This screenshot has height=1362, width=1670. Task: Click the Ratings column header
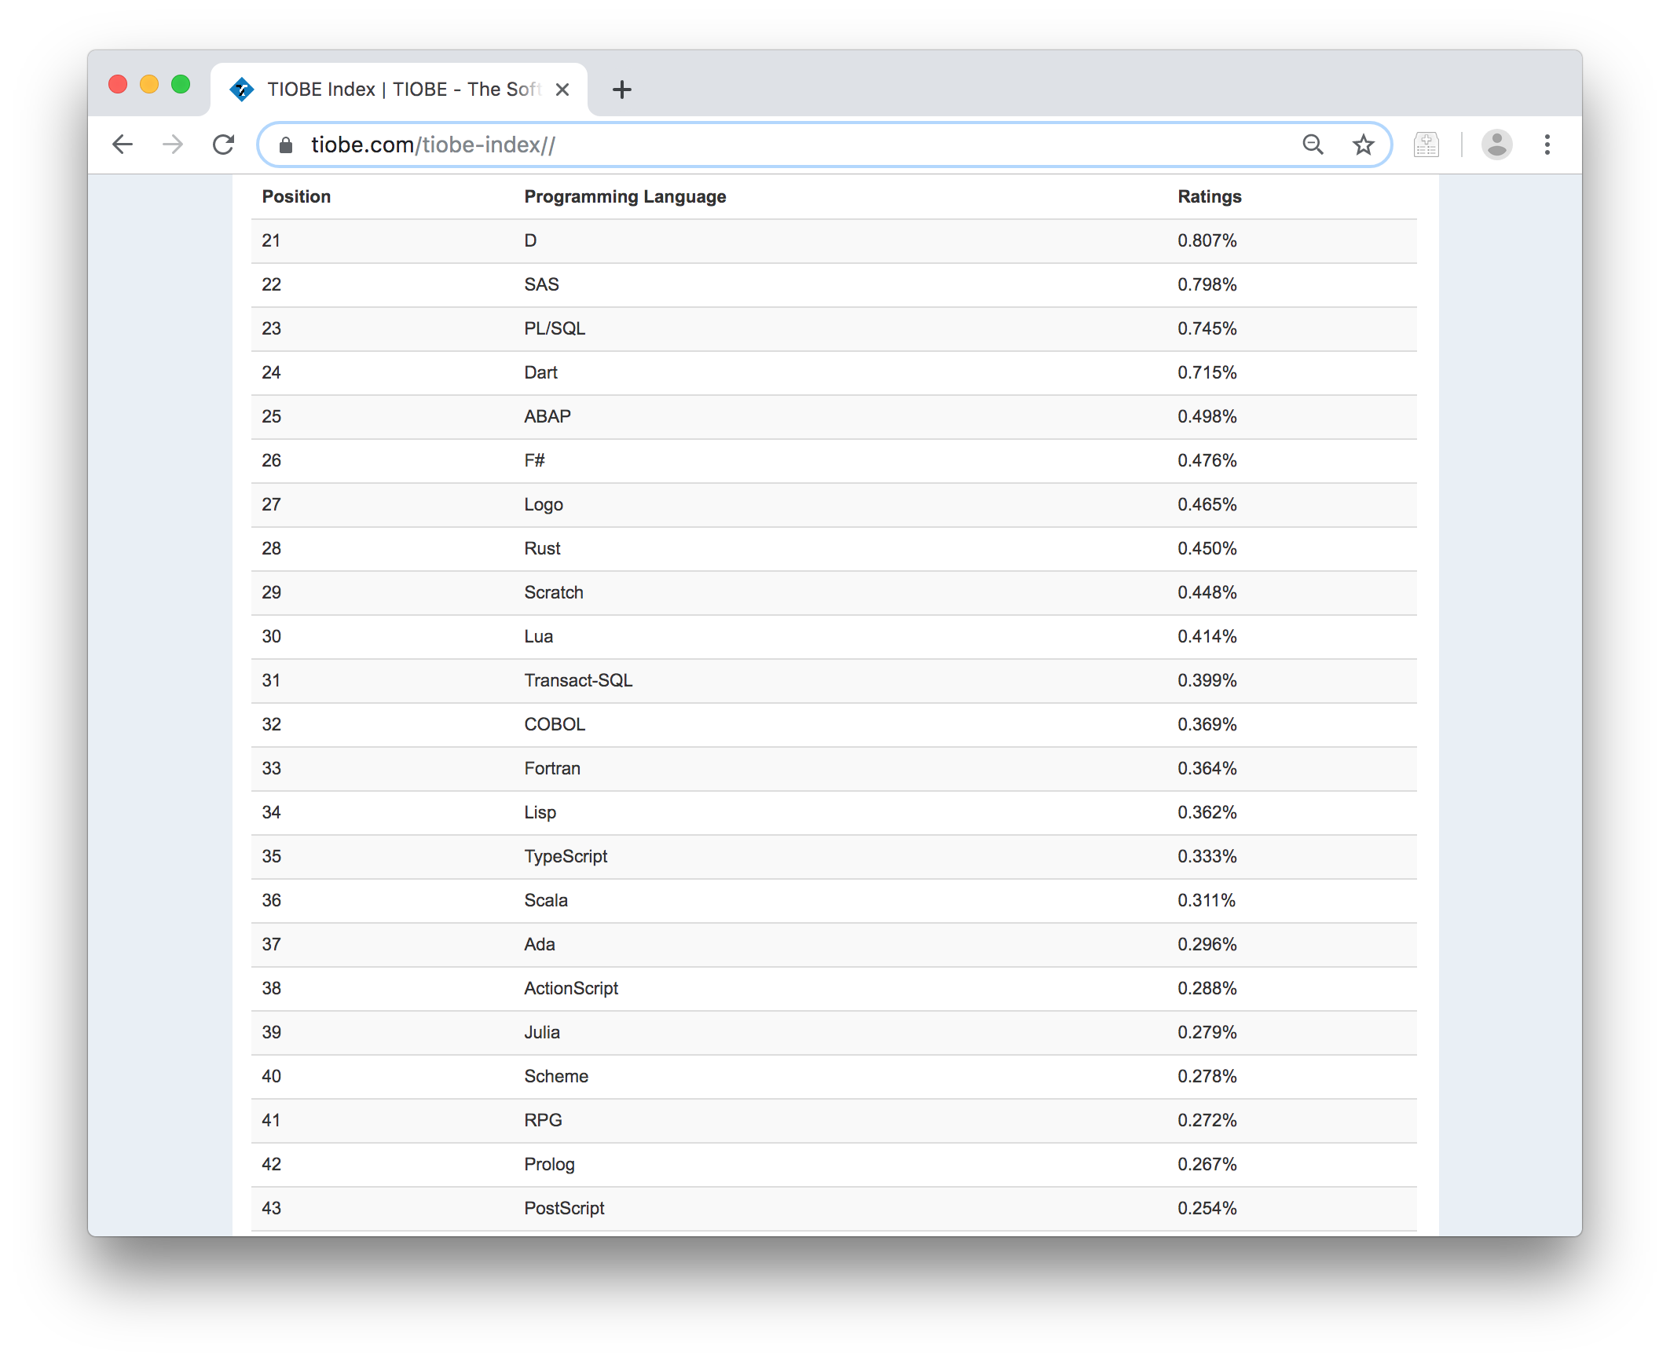tap(1210, 196)
